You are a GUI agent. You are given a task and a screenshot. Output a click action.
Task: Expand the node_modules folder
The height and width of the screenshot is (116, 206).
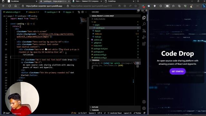tap(115, 19)
